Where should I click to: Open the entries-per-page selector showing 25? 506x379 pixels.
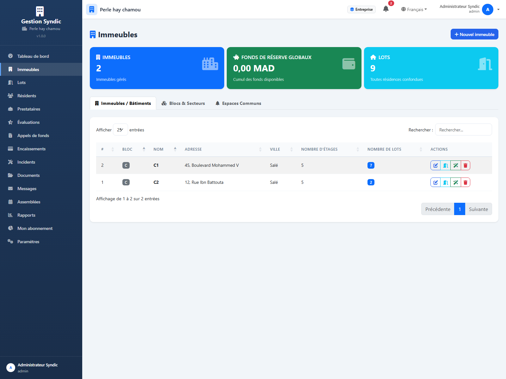click(120, 130)
